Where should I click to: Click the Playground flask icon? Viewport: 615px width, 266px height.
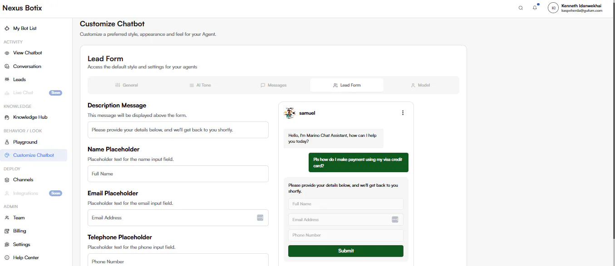[7, 142]
